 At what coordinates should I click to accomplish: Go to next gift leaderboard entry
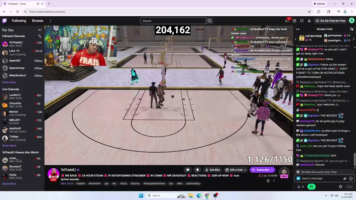[x=353, y=39]
